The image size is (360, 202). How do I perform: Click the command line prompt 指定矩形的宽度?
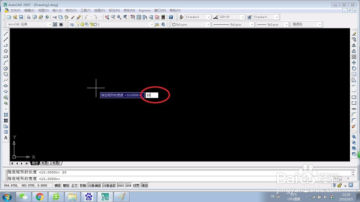pos(33,179)
